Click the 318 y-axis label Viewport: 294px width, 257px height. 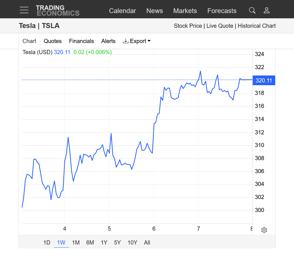pyautogui.click(x=259, y=93)
